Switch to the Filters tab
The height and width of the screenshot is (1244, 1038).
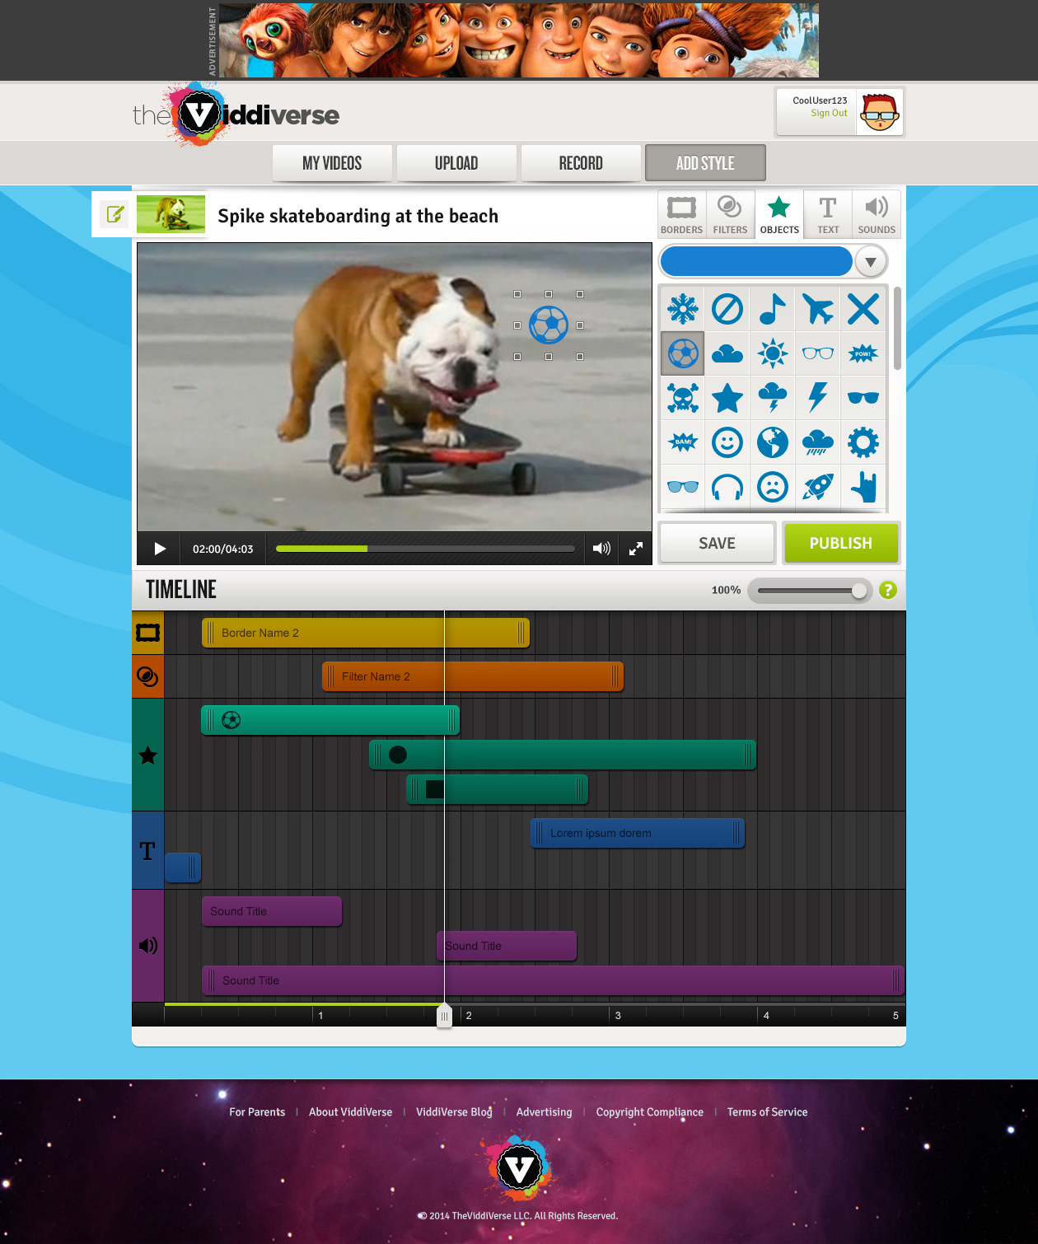(x=730, y=215)
